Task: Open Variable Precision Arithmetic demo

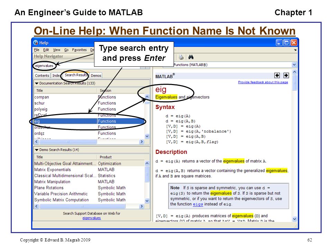Action: pyautogui.click(x=89, y=194)
